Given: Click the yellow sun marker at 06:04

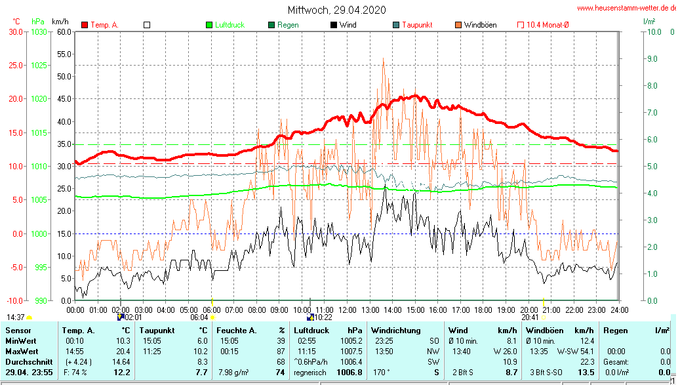Looking at the screenshot, I should [x=213, y=317].
